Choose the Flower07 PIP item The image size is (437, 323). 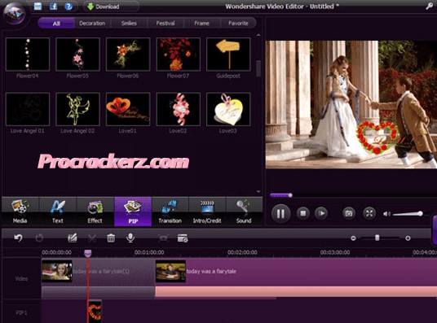click(178, 55)
